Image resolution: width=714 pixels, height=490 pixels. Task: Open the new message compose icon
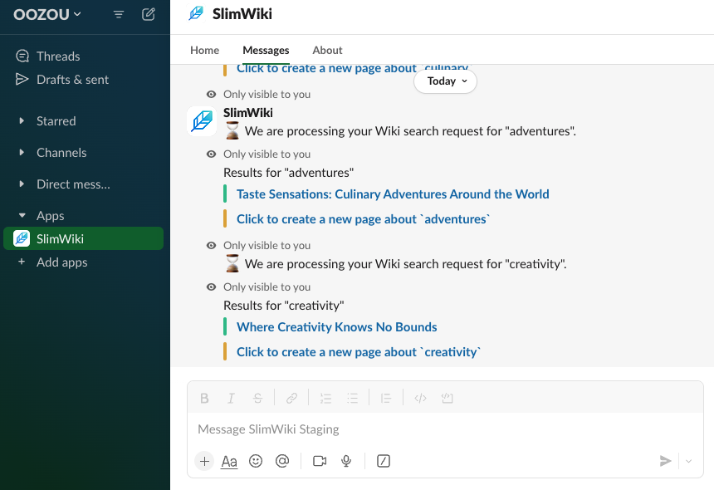148,14
